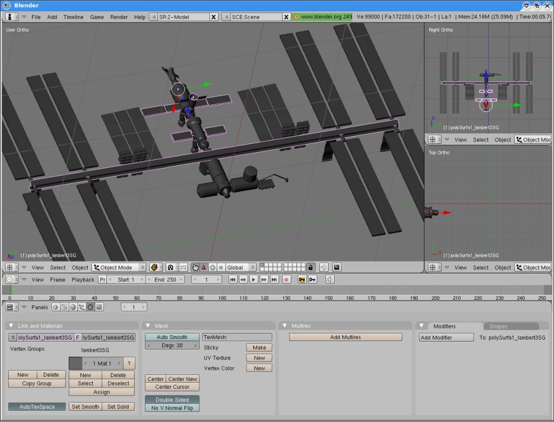Click the render preview icon in 3D header
The image size is (554, 422).
pyautogui.click(x=337, y=268)
